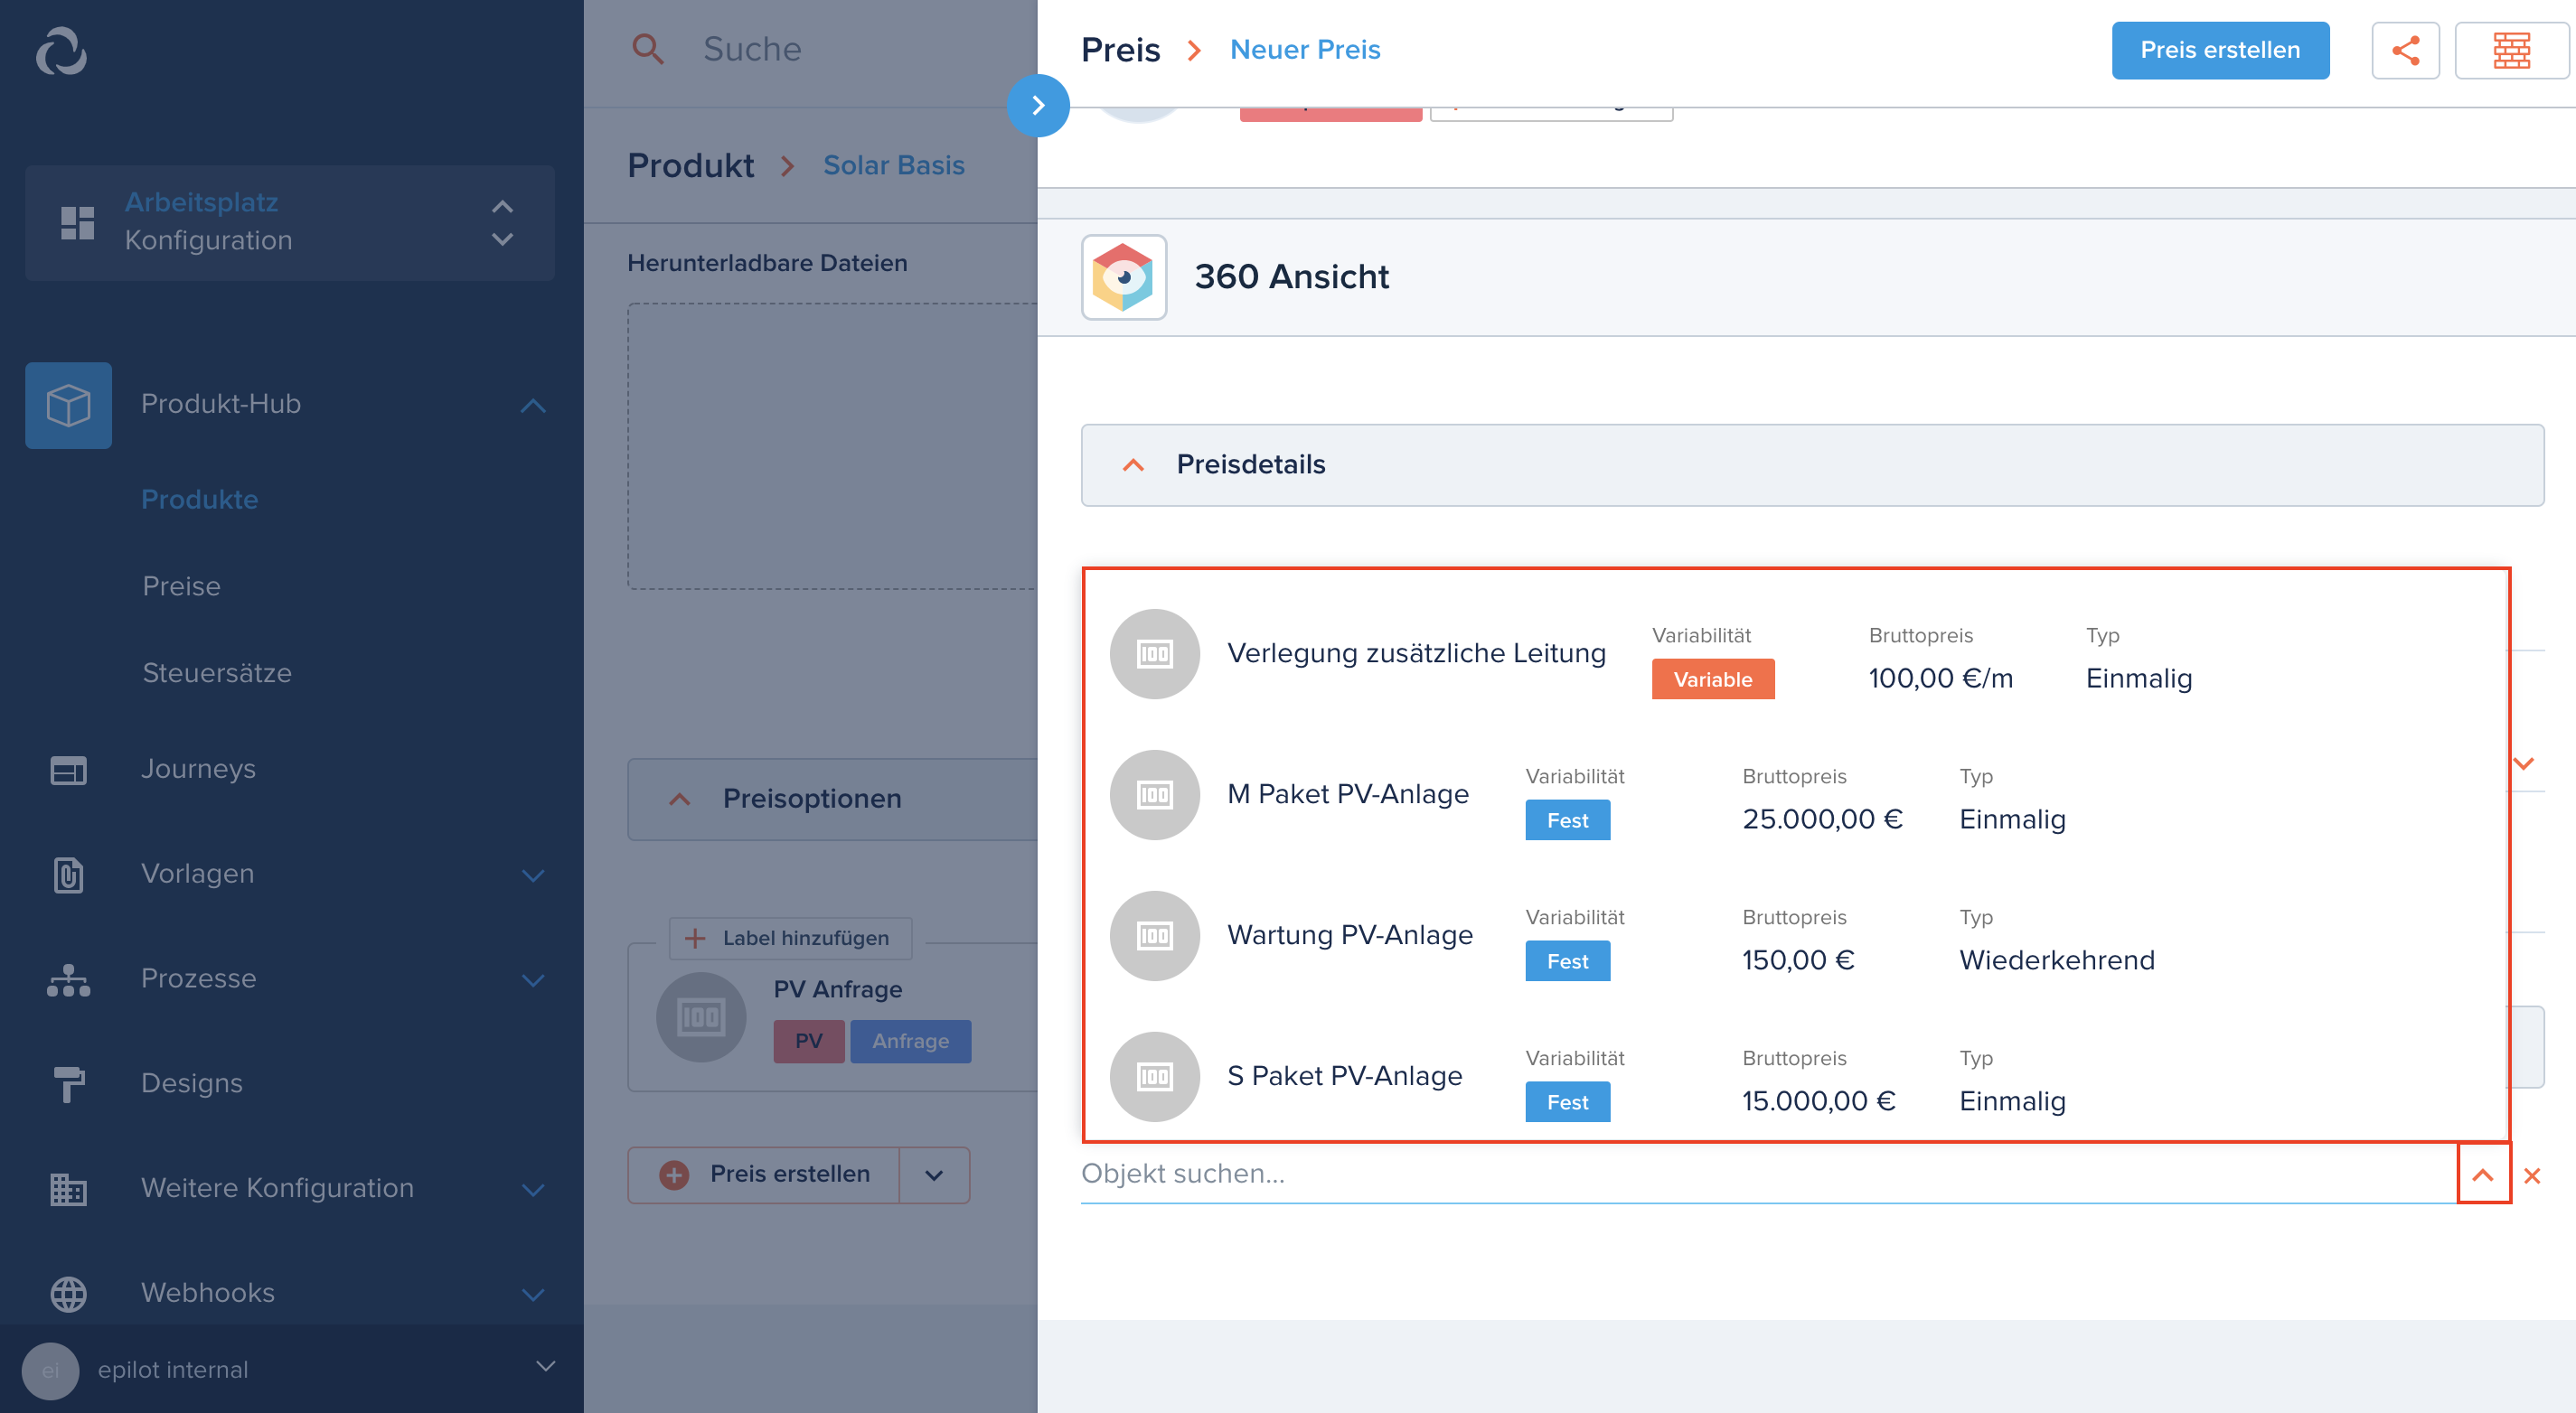2576x1413 pixels.
Task: Open the Produkte menu item
Action: tap(200, 500)
